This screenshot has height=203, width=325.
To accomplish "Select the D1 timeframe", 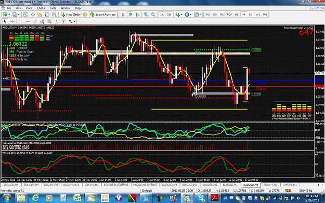I will (251, 15).
